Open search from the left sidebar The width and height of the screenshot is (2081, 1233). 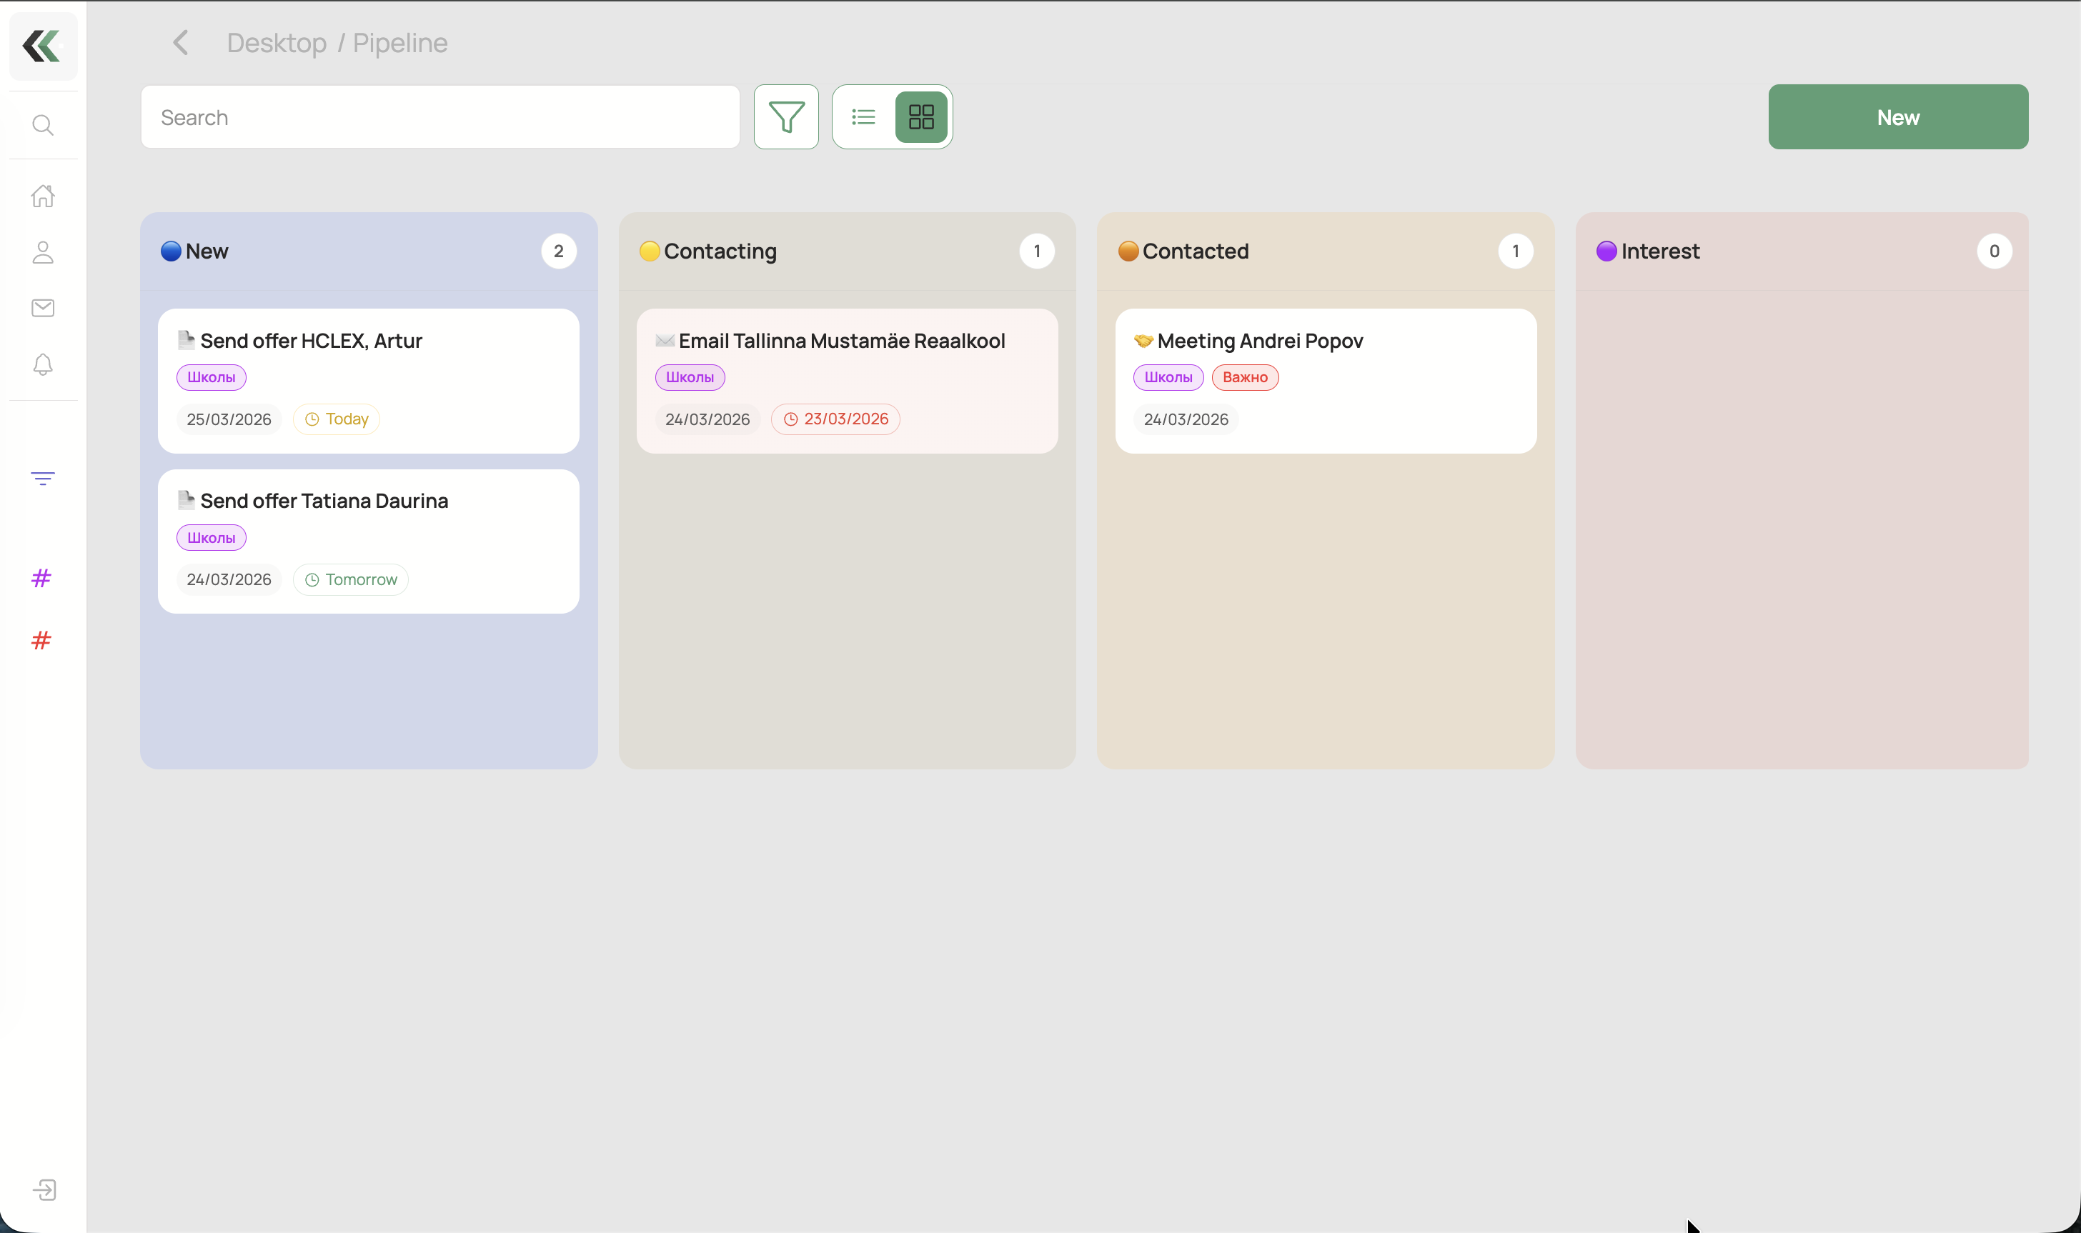pyautogui.click(x=42, y=124)
